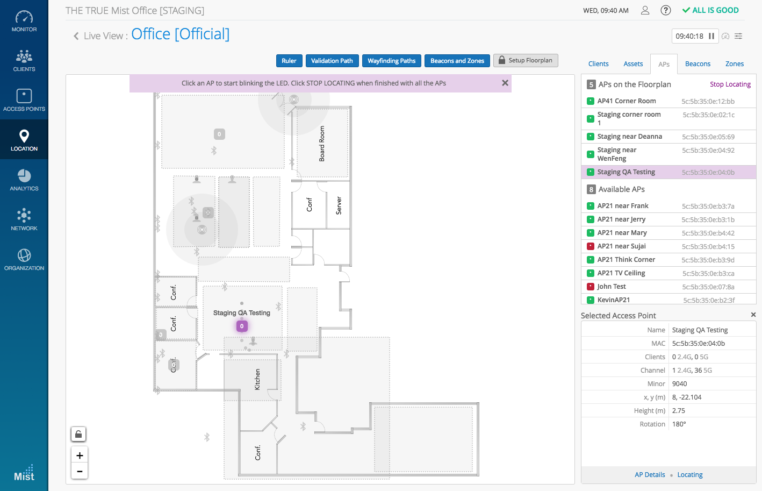Click the red status icon for AP21 near Sujai
The width and height of the screenshot is (762, 491).
pyautogui.click(x=591, y=246)
